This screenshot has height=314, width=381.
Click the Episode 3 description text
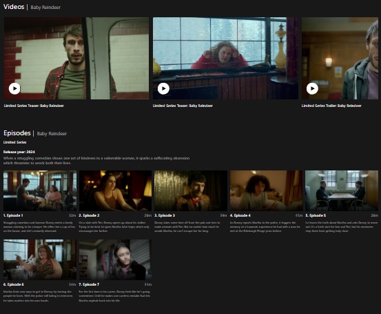tap(187, 226)
